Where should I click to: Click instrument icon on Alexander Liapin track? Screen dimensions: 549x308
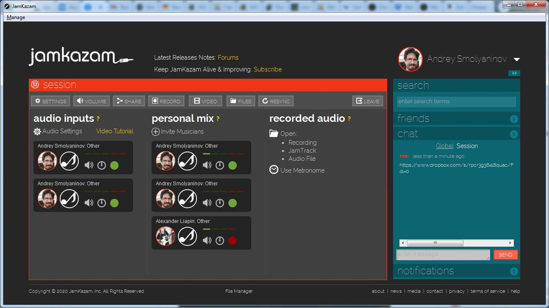click(x=187, y=236)
